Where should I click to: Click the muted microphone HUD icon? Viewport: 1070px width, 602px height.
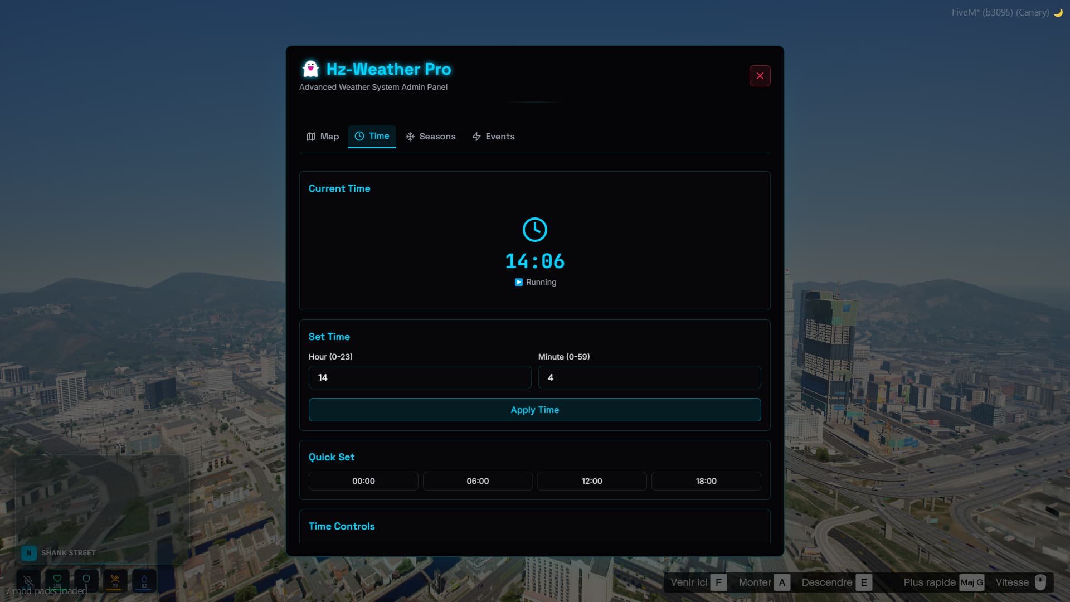[x=28, y=580]
